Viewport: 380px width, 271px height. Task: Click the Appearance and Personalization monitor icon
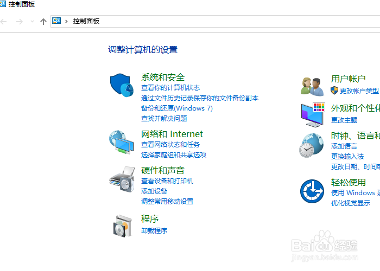[313, 115]
